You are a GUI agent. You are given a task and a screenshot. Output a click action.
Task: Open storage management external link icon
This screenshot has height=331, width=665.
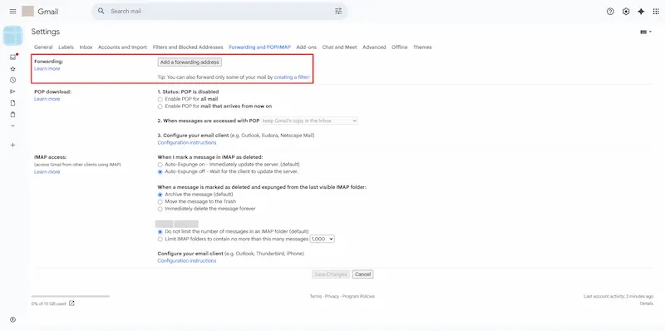click(71, 304)
